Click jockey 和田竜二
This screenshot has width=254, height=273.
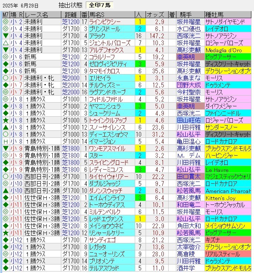(189, 204)
